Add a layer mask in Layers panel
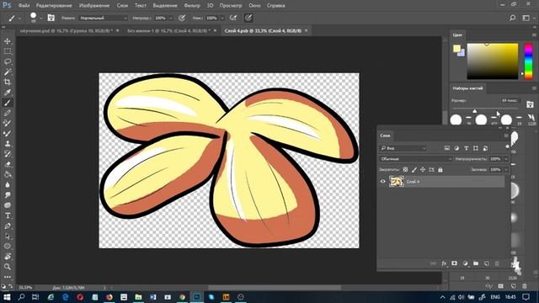The width and height of the screenshot is (539, 303). 455,263
